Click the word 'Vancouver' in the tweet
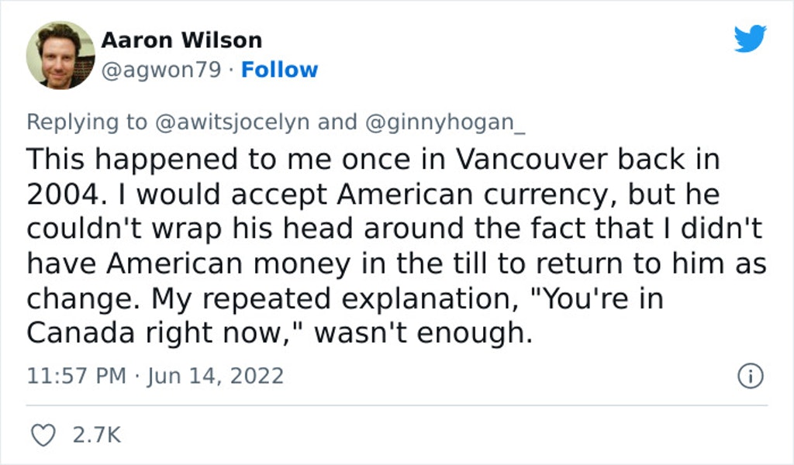The height and width of the screenshot is (465, 794). click(531, 159)
